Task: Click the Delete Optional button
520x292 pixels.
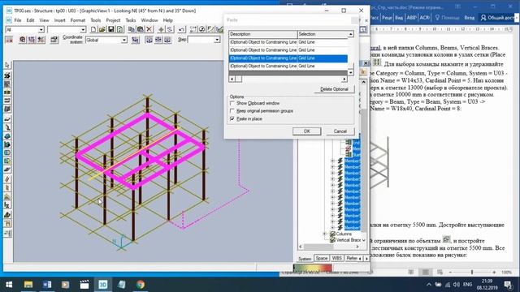Action: [x=334, y=89]
